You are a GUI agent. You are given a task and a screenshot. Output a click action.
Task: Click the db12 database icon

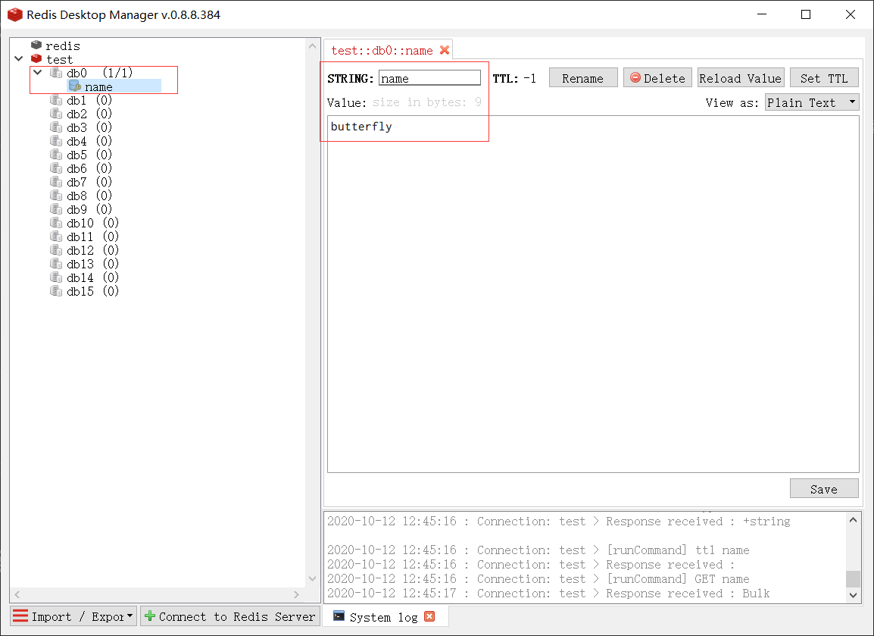[56, 250]
